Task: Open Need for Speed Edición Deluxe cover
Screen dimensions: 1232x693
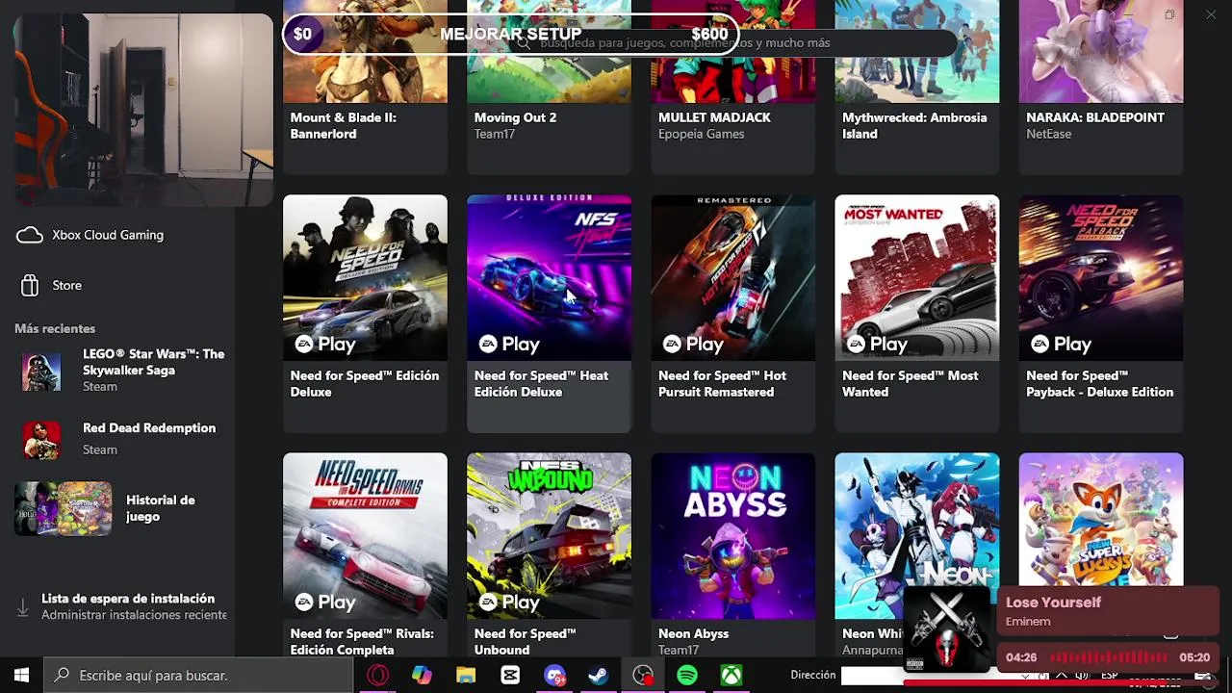Action: click(x=365, y=278)
